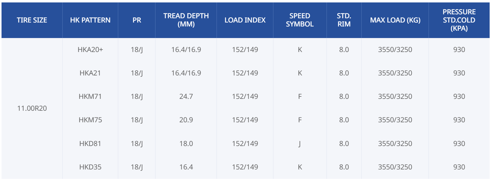The width and height of the screenshot is (493, 181).
Task: Click the HKM75 pattern name
Action: pos(90,120)
